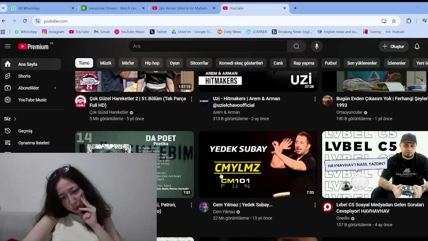Click Arem & Arman channel avatar
The image size is (428, 241).
[204, 101]
